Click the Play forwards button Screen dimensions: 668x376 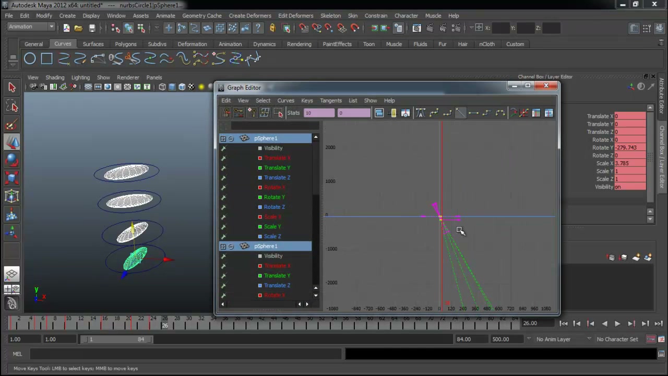[617, 324]
